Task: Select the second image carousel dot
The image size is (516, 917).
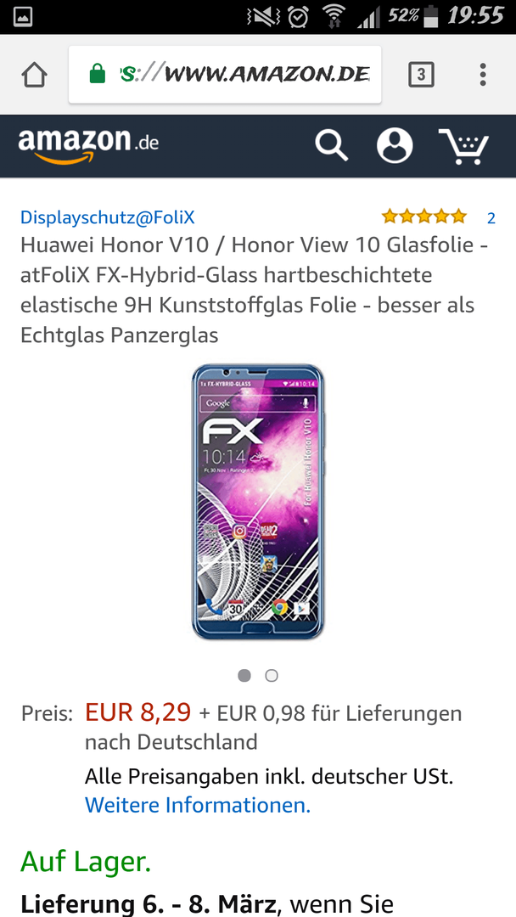Action: (271, 676)
